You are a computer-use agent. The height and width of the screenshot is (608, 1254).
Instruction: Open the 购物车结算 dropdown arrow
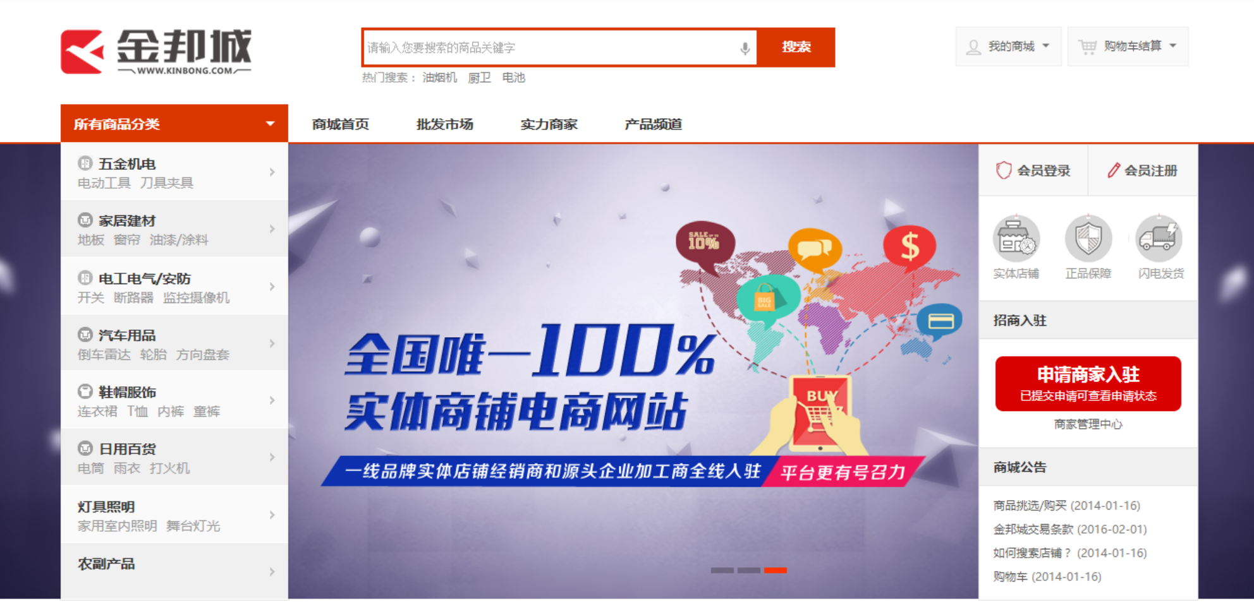[1172, 46]
